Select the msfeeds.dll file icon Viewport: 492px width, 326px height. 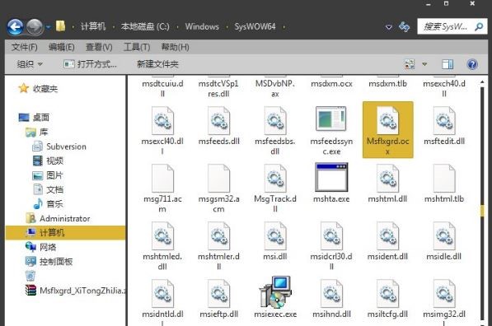pos(218,121)
